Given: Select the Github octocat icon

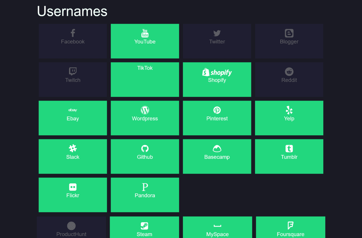Looking at the screenshot, I should coord(145,148).
